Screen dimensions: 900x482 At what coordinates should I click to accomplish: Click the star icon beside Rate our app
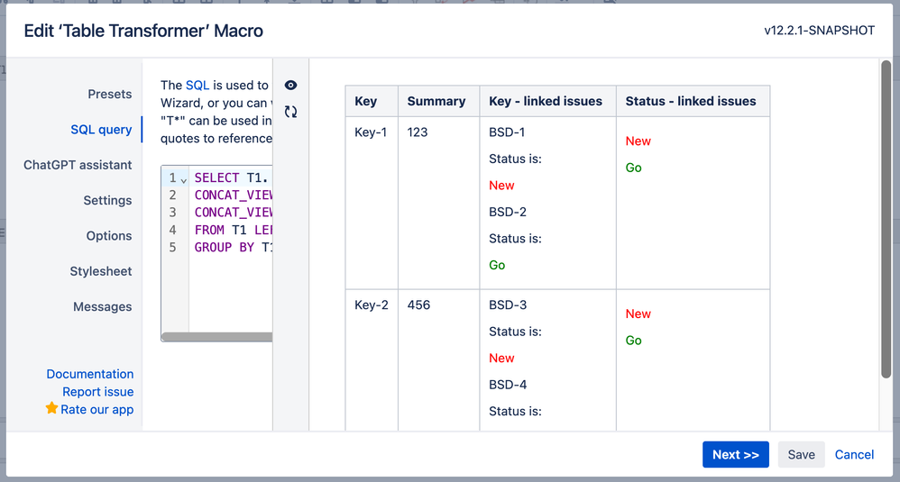[x=51, y=408]
